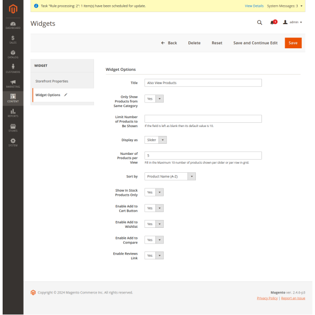Image resolution: width=315 pixels, height=315 pixels.
Task: Change Enable Add to Wishlist setting
Action: 154,224
